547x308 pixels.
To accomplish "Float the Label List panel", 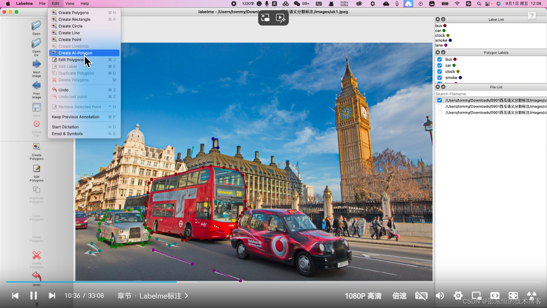I will tap(443, 19).
